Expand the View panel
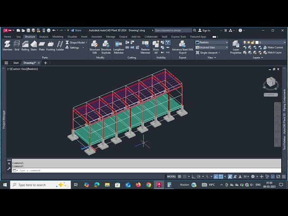 pos(211,58)
